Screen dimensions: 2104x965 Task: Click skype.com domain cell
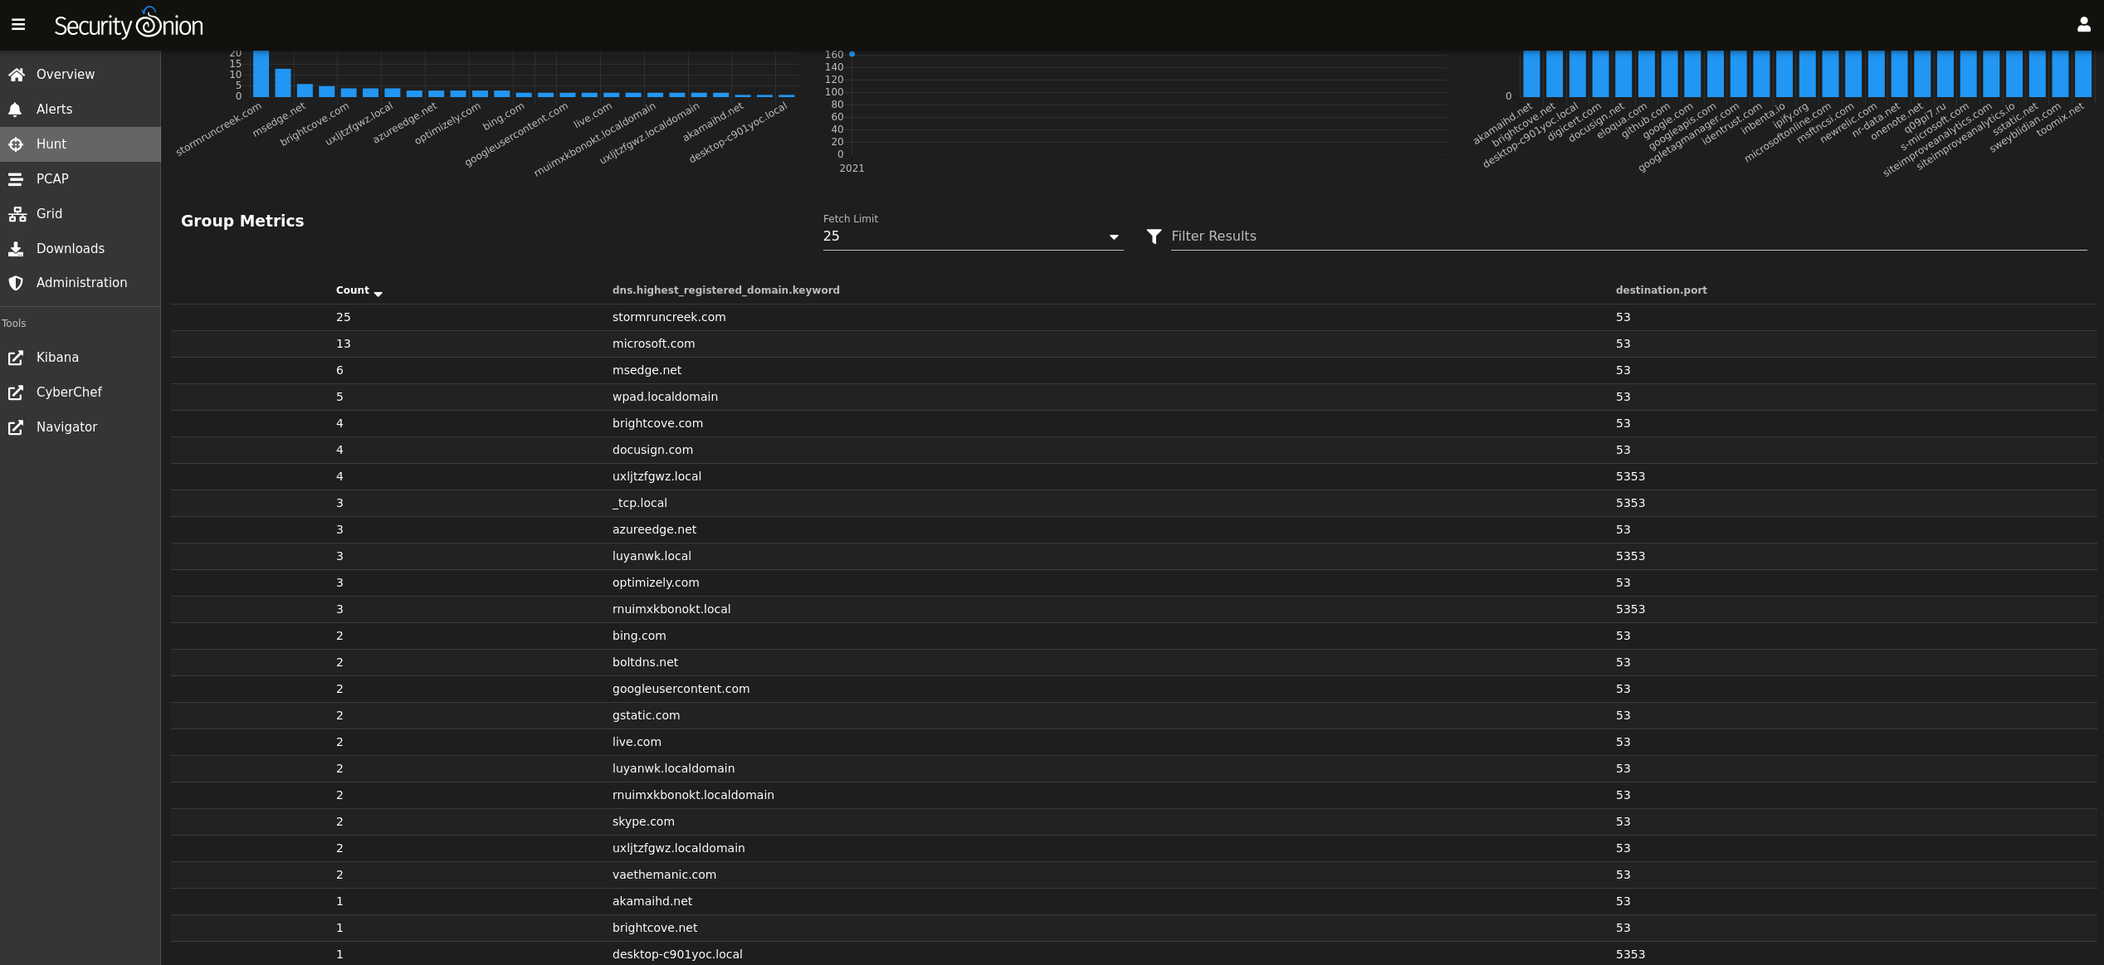[643, 821]
